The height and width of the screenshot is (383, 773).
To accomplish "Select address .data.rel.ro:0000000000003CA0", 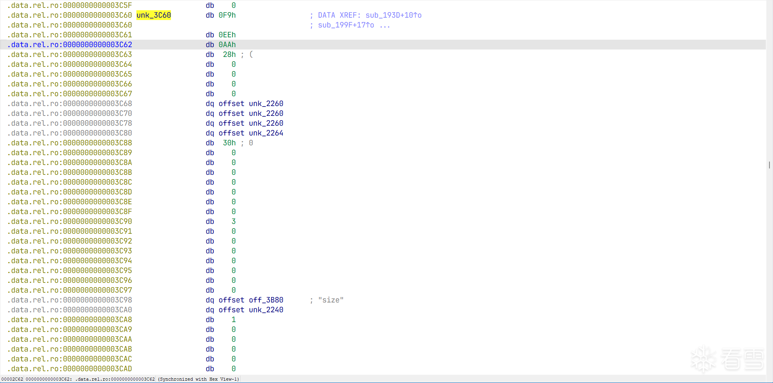I will click(70, 310).
